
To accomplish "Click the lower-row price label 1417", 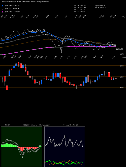I will coord(61,57).
